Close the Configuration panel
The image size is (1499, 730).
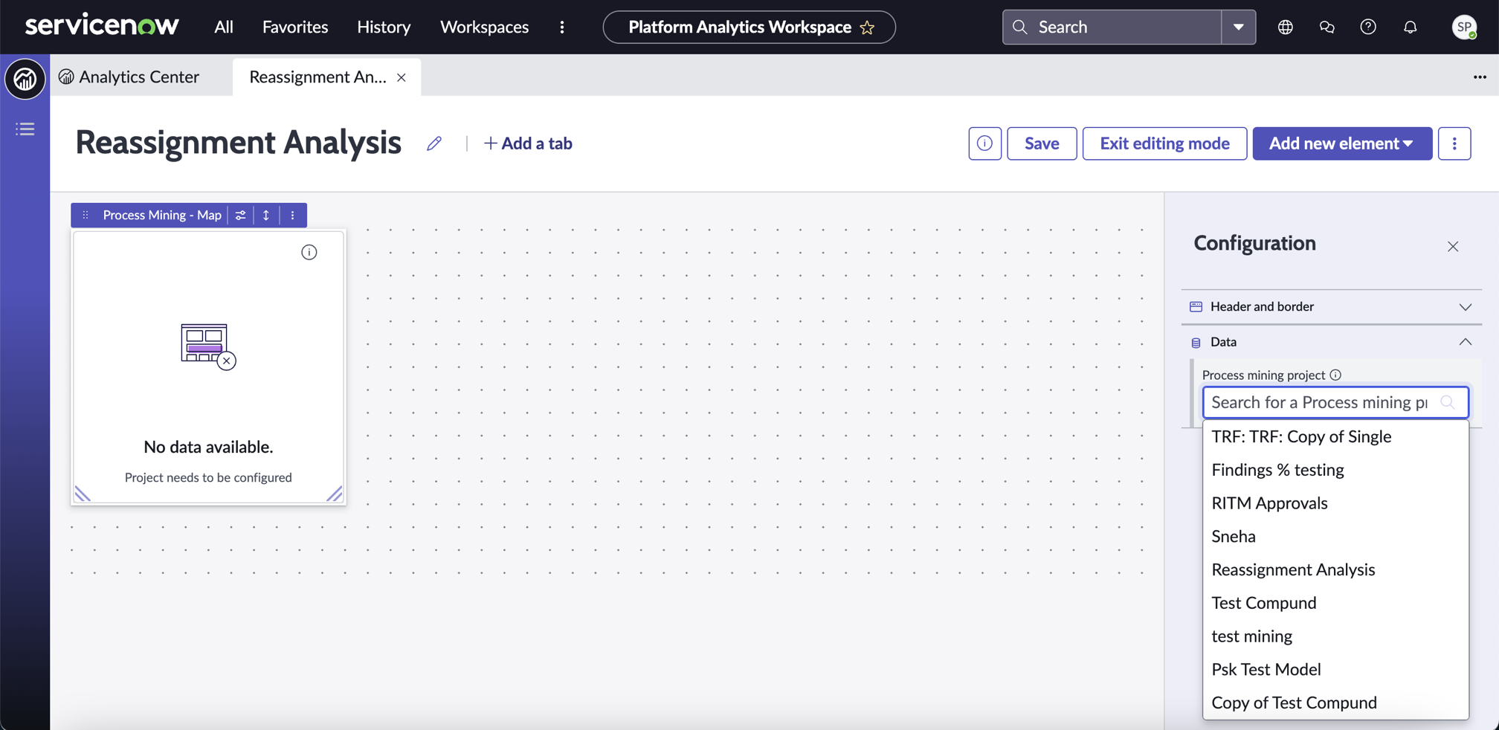pos(1453,247)
